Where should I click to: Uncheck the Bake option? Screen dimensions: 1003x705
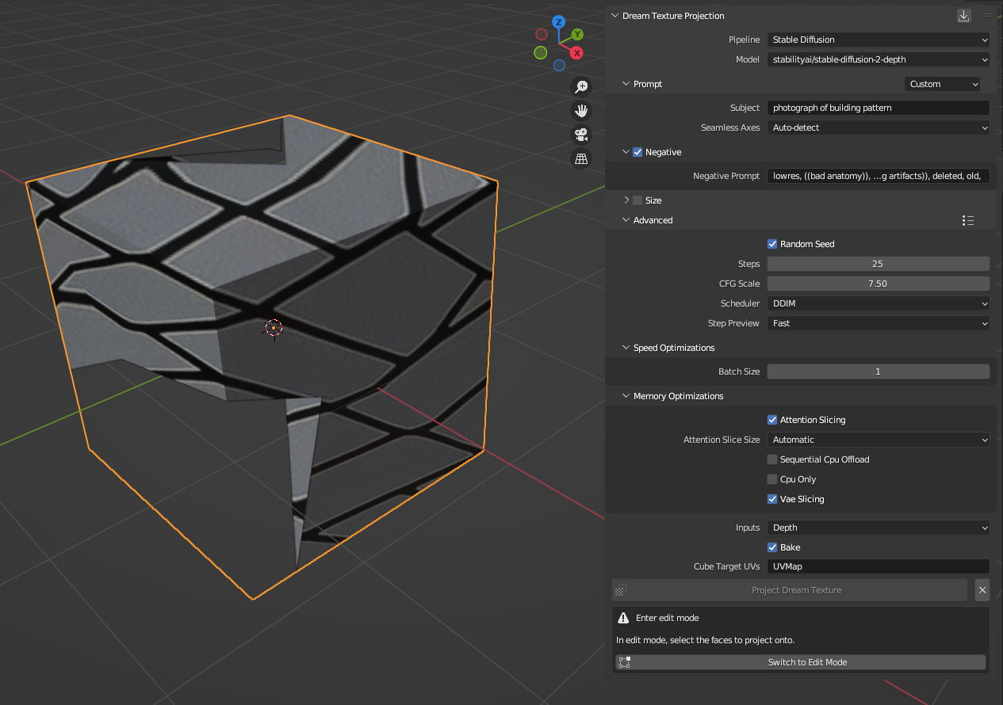(772, 547)
